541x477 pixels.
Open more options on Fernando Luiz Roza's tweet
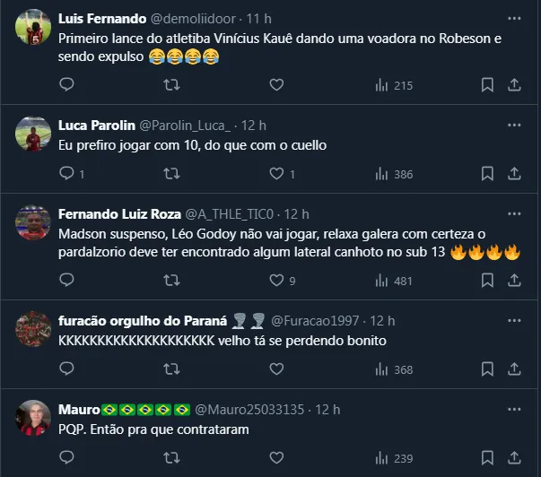(x=514, y=213)
